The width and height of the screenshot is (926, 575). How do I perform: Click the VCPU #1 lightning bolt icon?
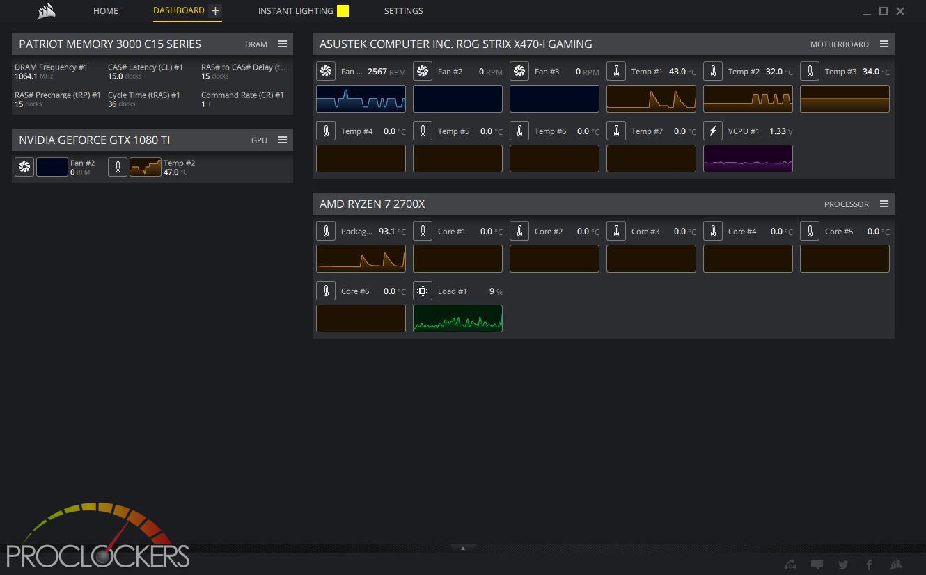[x=713, y=131]
